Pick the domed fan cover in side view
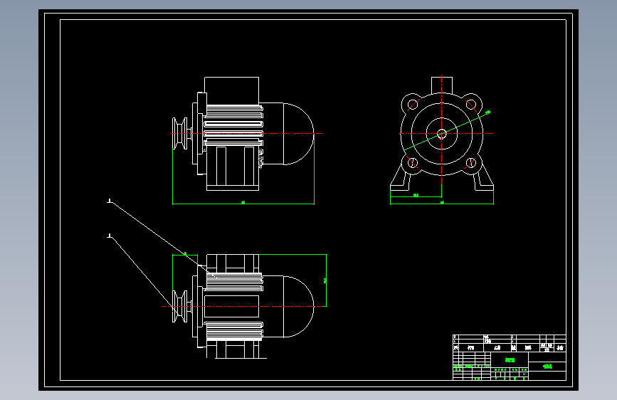This screenshot has height=400, width=617. point(299,134)
